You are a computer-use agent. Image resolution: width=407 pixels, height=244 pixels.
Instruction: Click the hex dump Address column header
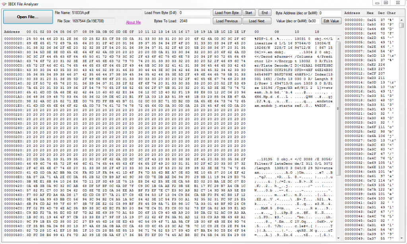click(12, 32)
